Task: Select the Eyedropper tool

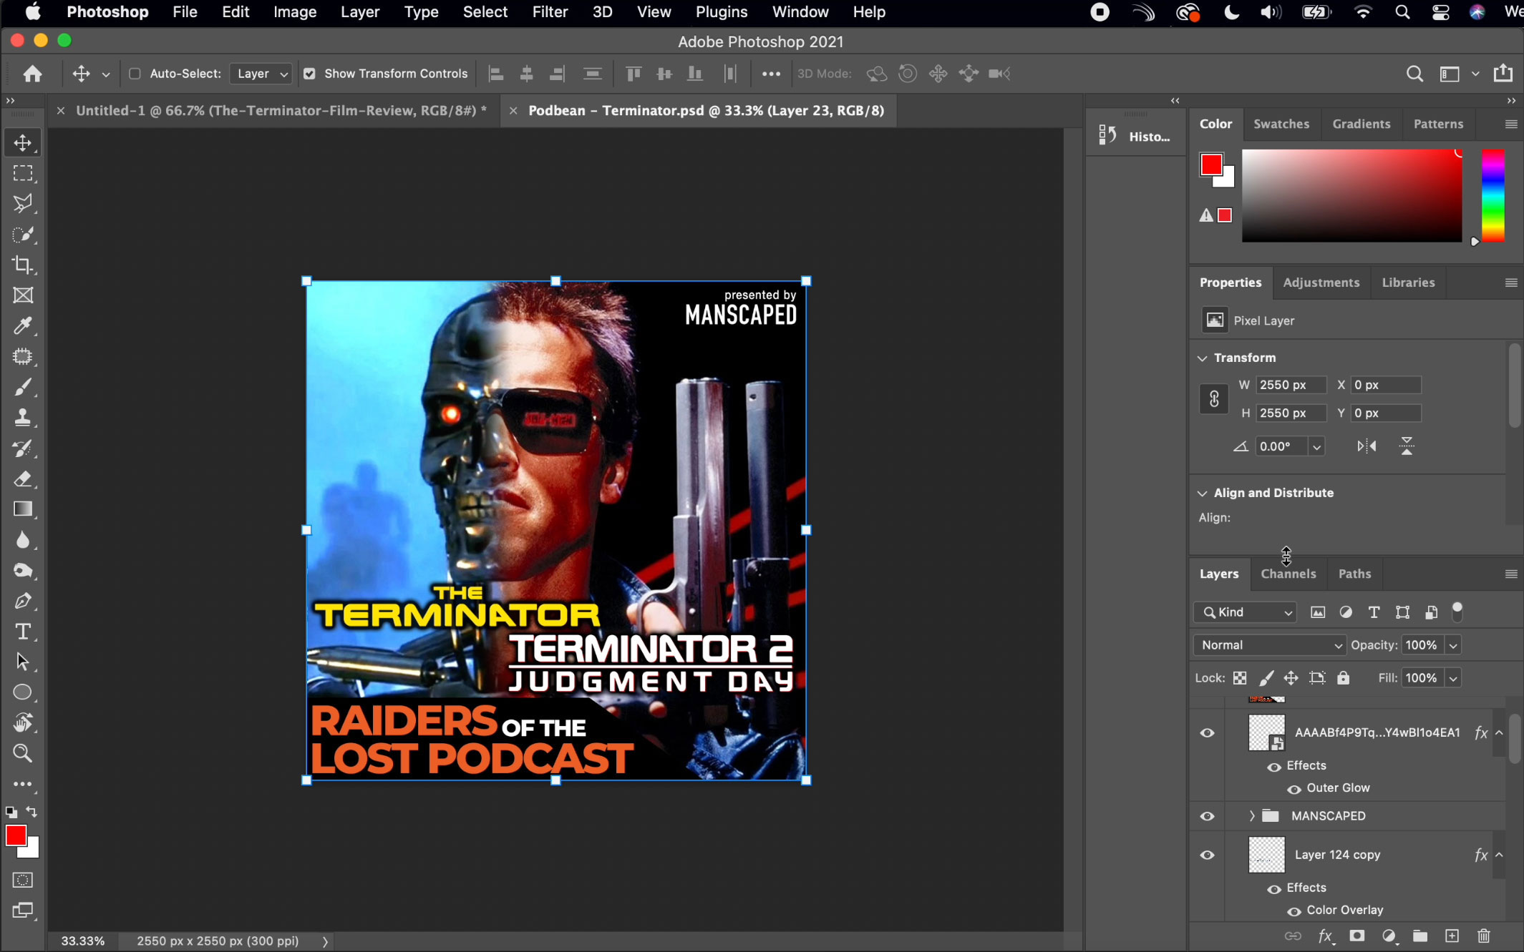Action: (23, 326)
